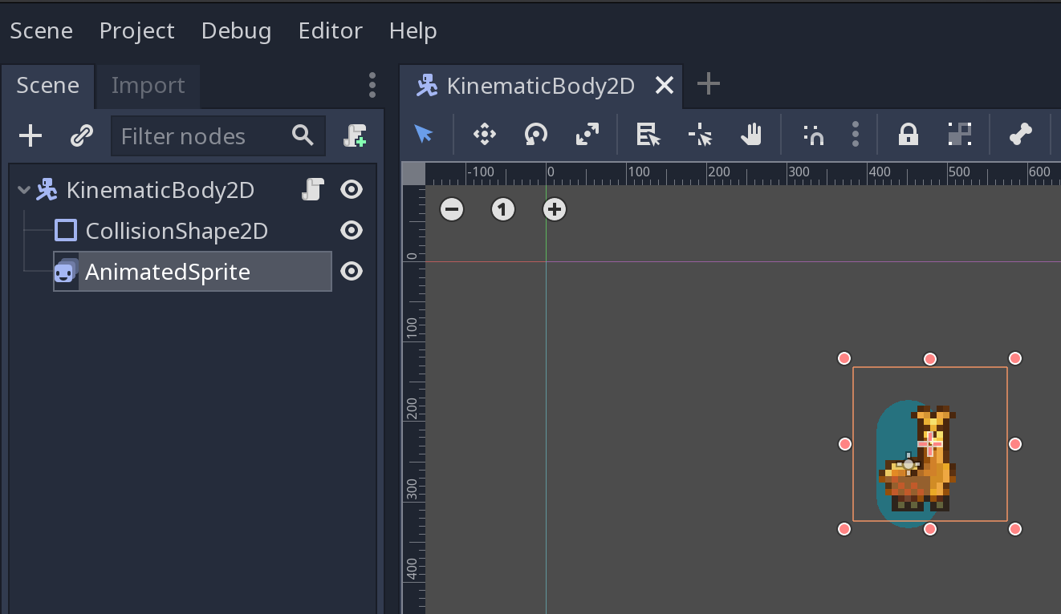1061x614 pixels.
Task: Toggle visibility of KinematicBody2D node
Action: tap(352, 190)
